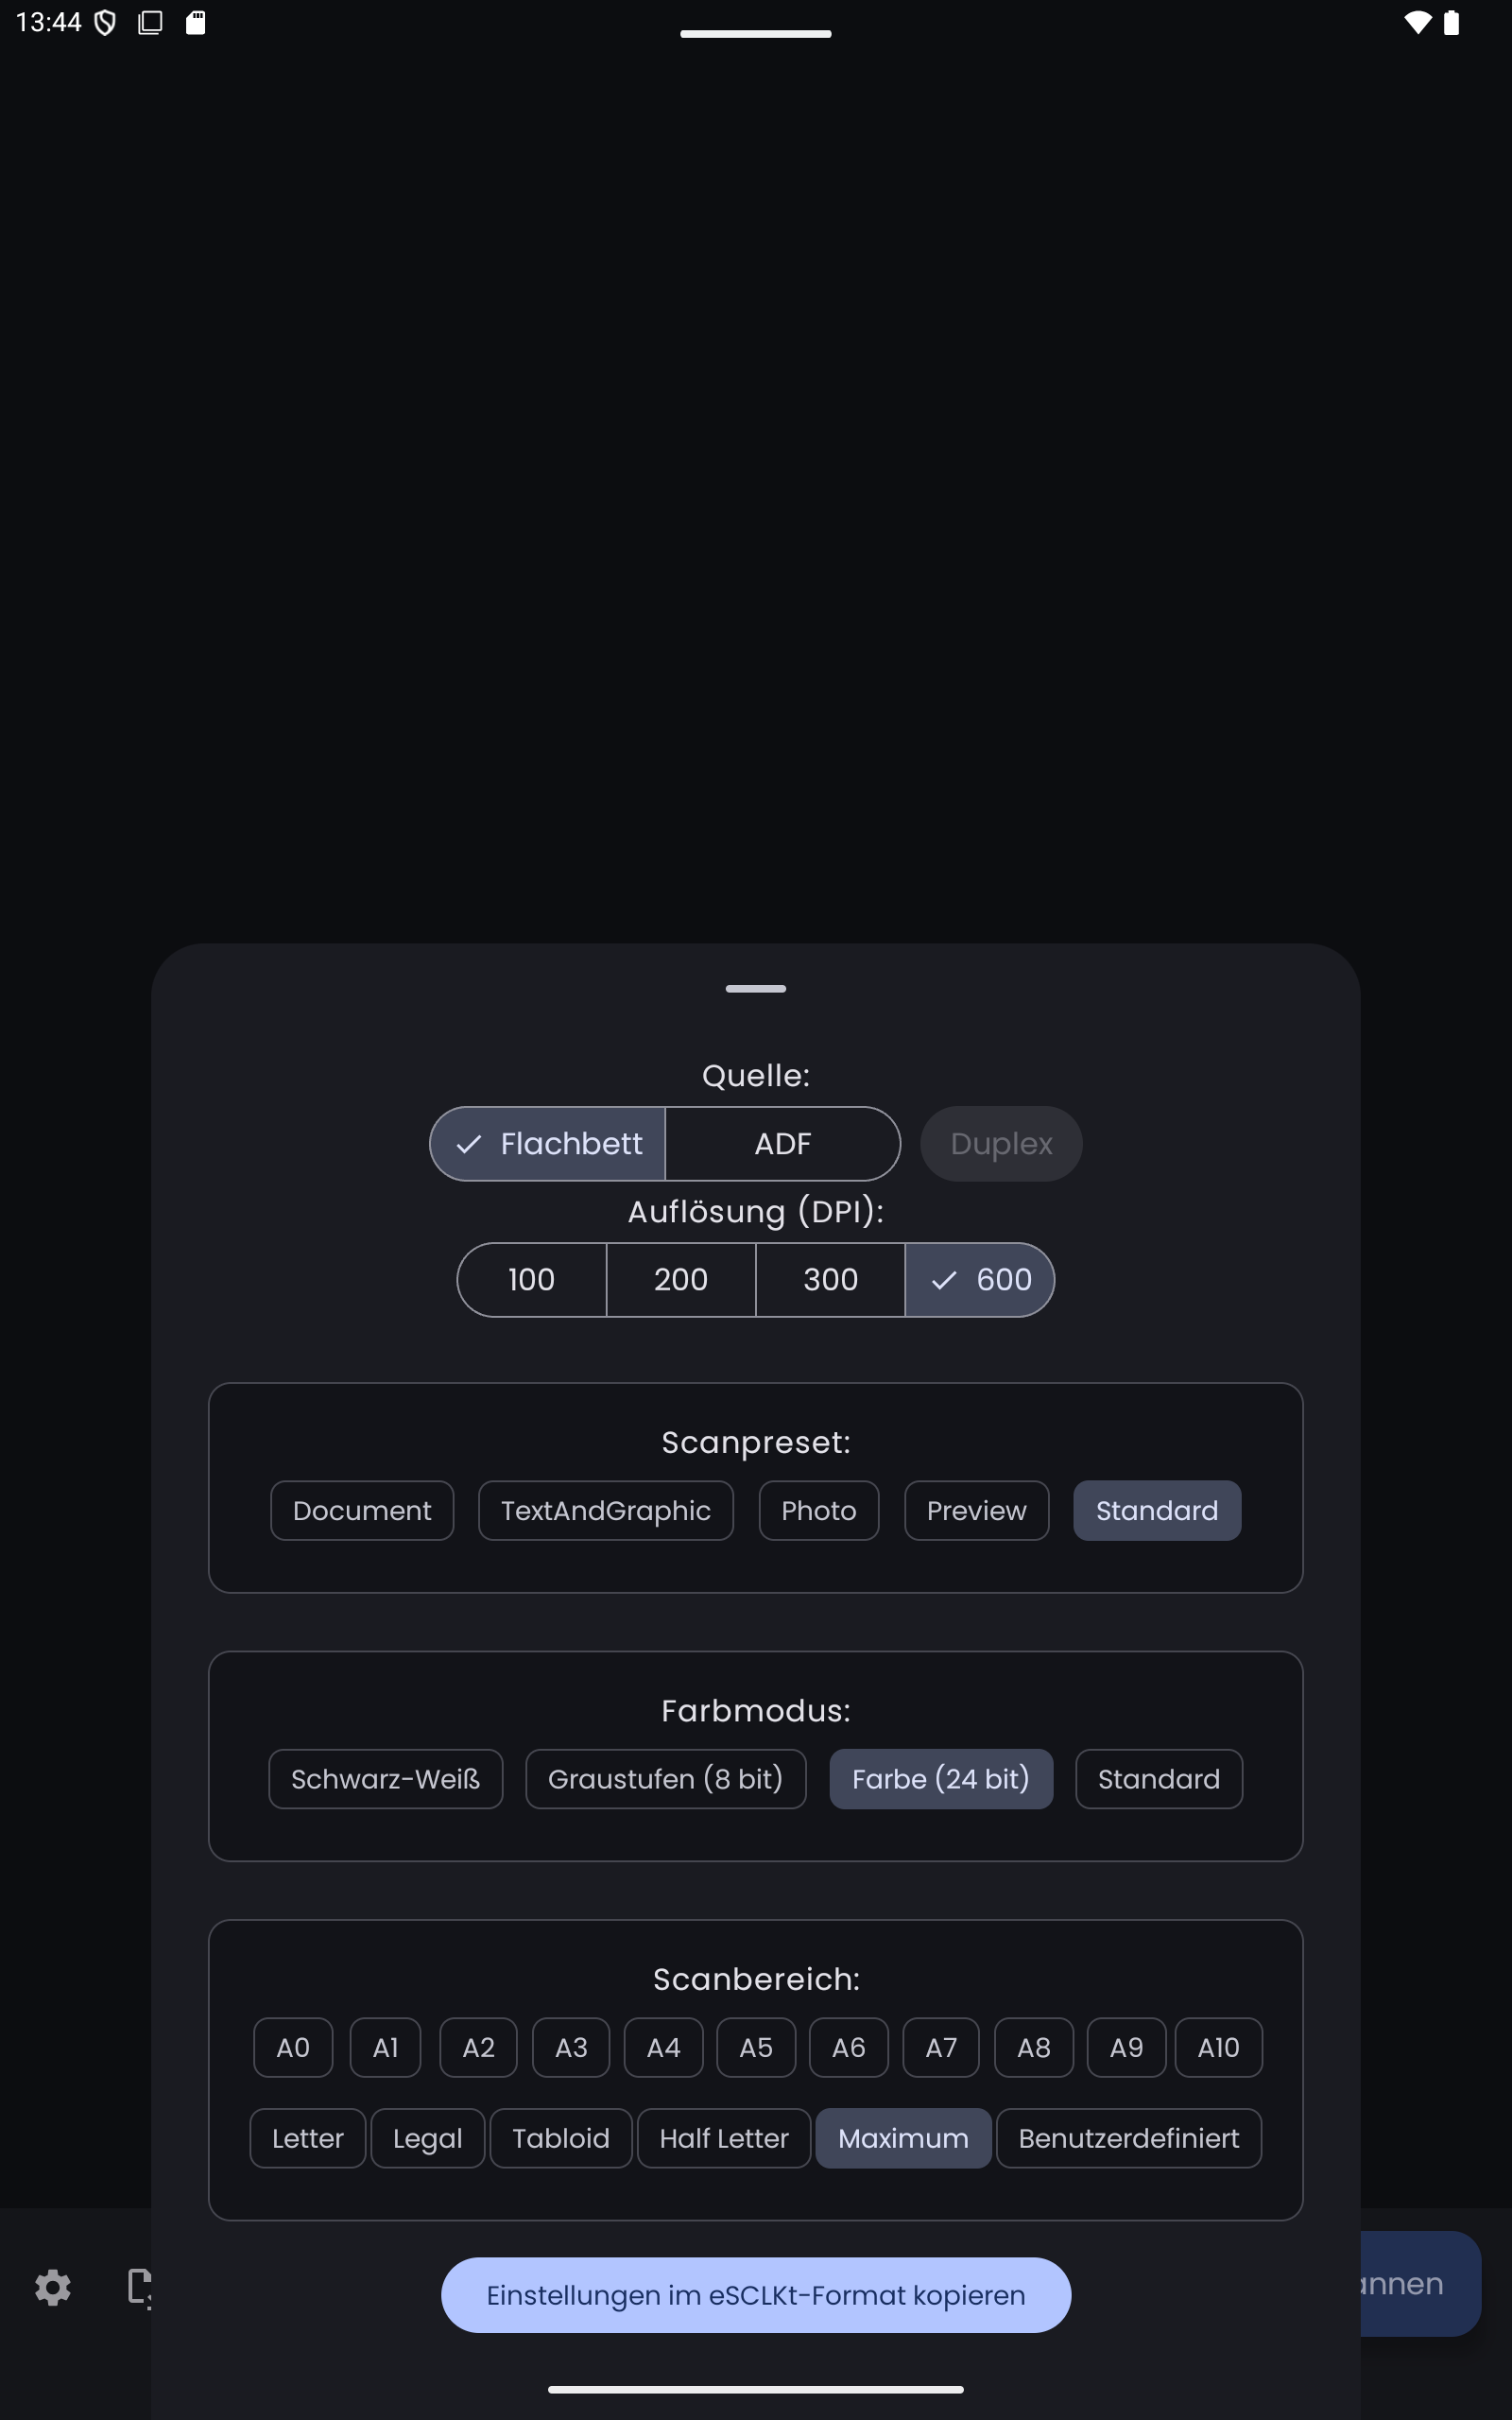1512x2420 pixels.
Task: Choose Letter as scan area
Action: coord(307,2138)
